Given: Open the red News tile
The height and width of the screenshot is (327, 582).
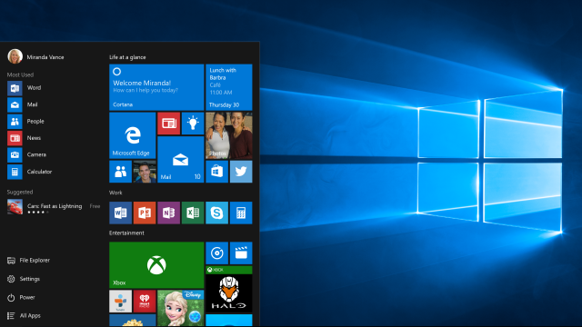Looking at the screenshot, I should tap(169, 124).
